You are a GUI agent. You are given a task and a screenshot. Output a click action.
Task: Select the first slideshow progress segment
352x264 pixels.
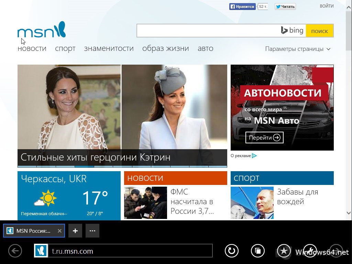(x=27, y=167)
